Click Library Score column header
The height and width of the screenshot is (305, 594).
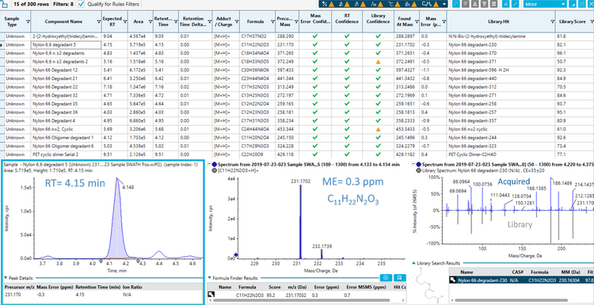tap(574, 21)
